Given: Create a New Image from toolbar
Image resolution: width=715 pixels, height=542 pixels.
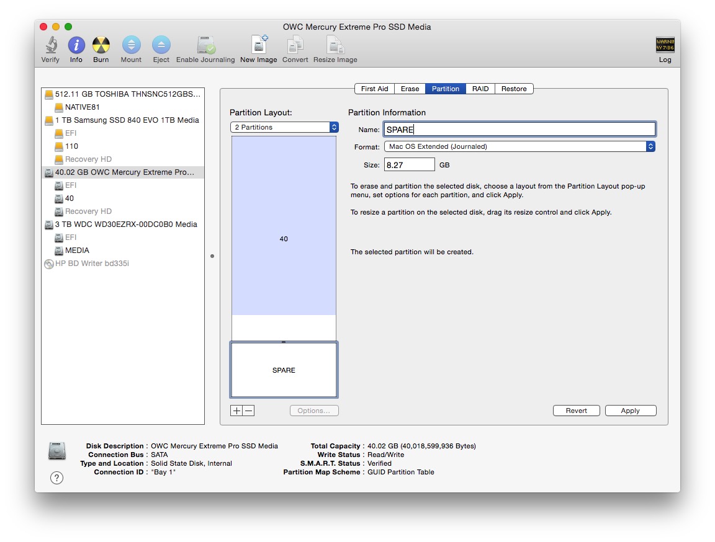Looking at the screenshot, I should point(258,45).
